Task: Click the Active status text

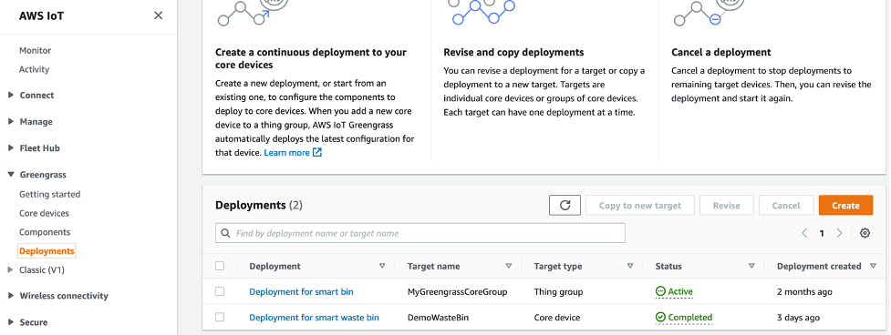Action: tap(680, 291)
